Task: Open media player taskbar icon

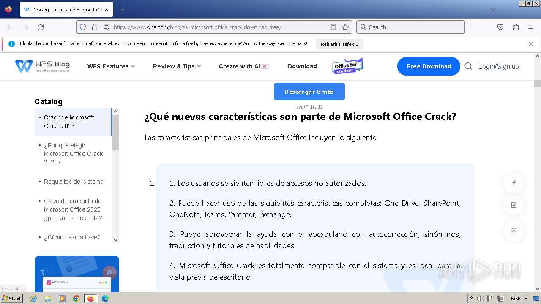Action: point(62,299)
